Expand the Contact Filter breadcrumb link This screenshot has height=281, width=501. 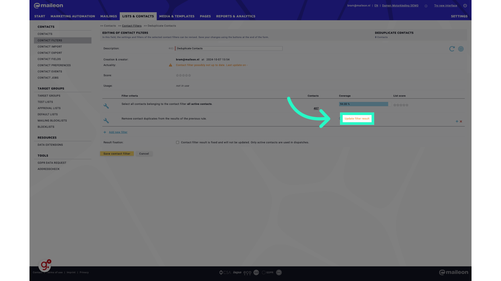132,25
